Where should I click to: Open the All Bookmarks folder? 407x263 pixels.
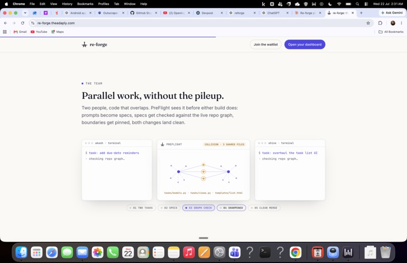tap(391, 32)
